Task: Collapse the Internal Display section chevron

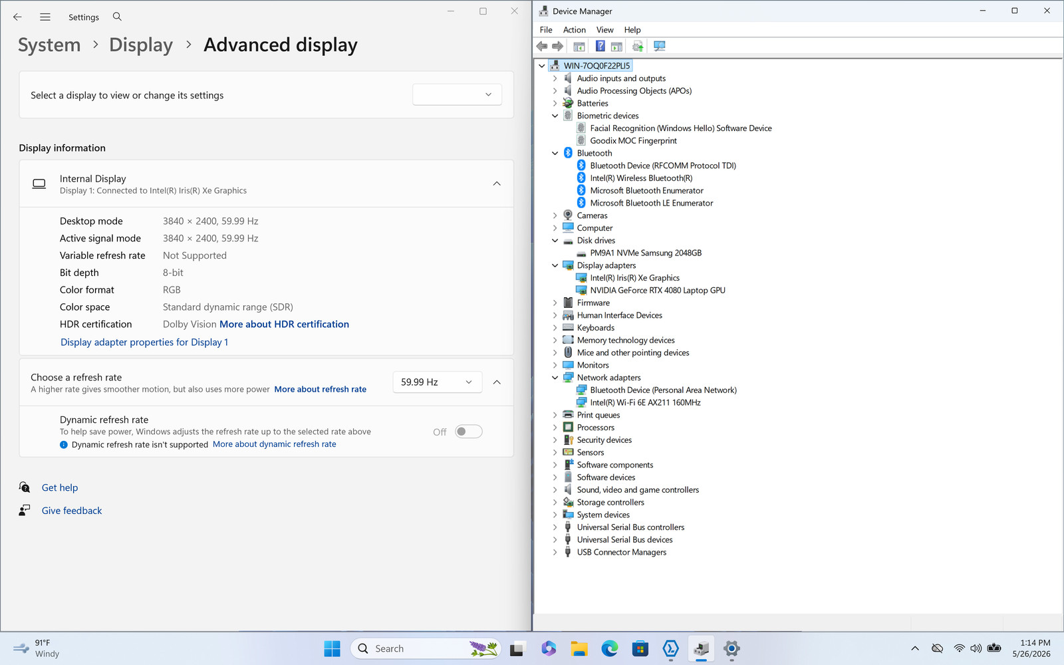Action: (497, 184)
